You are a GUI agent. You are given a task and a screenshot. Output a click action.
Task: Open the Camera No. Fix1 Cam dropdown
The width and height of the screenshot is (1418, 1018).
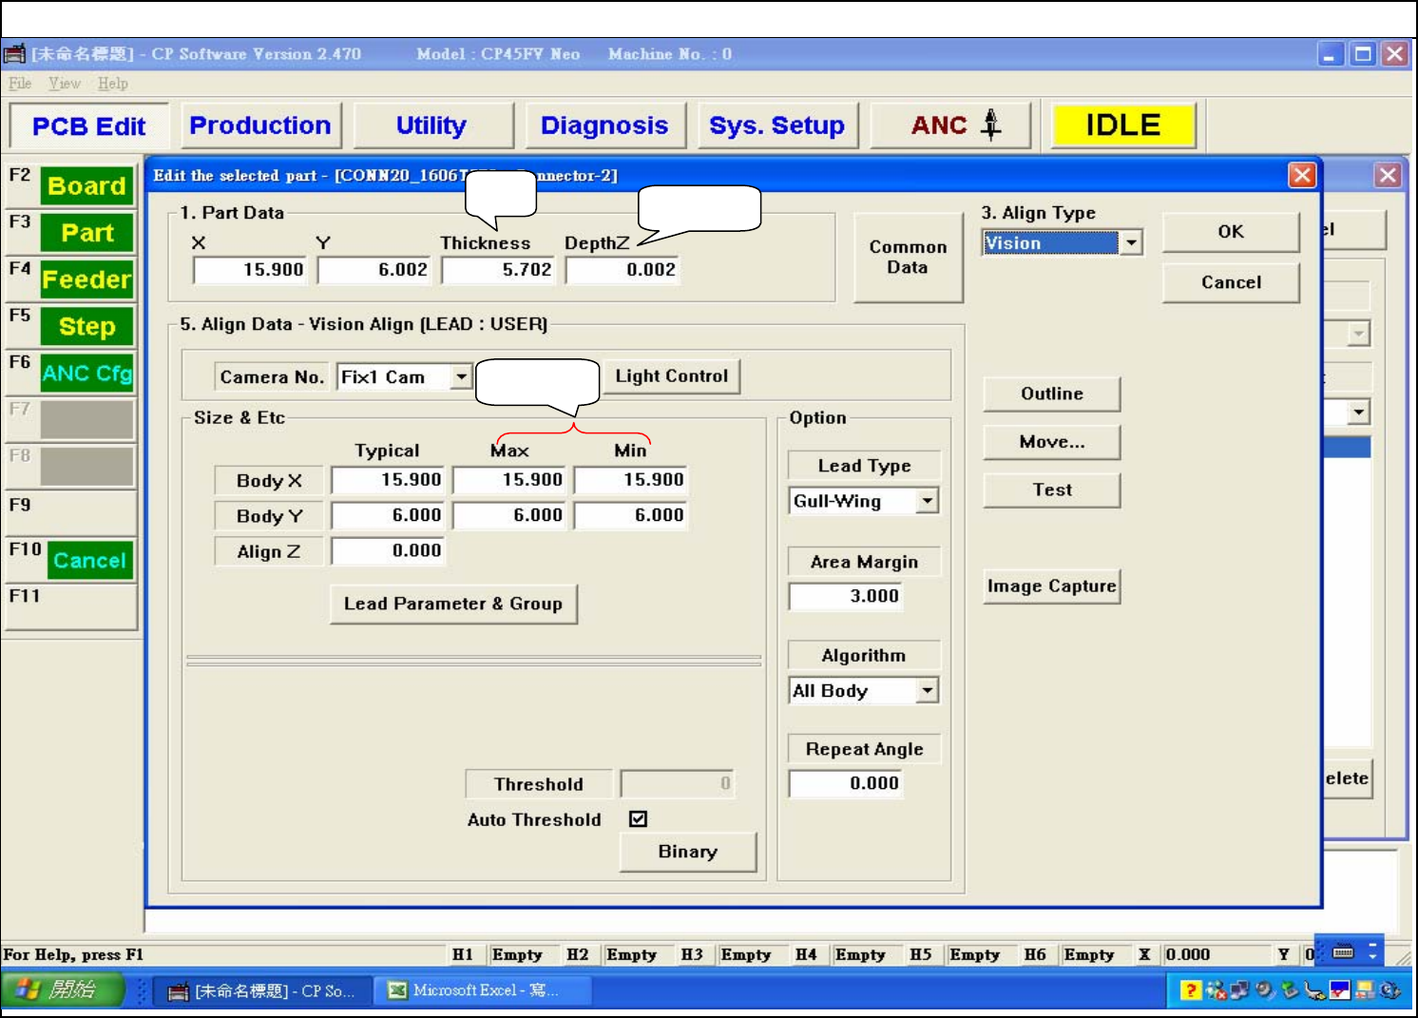461,377
